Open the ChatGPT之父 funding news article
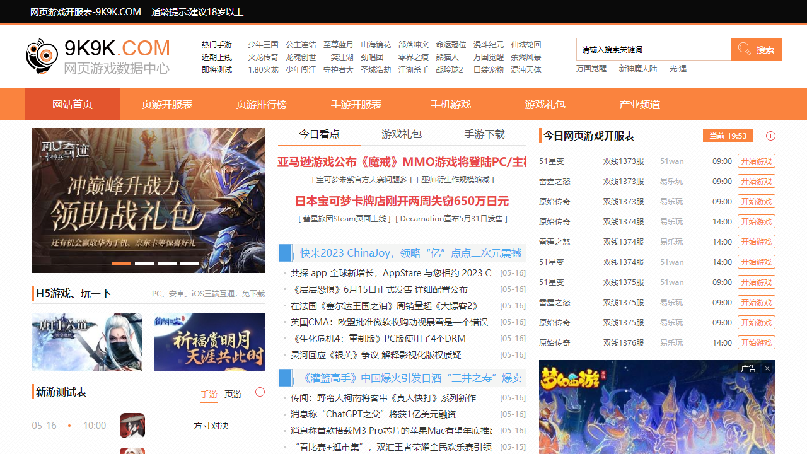The height and width of the screenshot is (454, 807). pyautogui.click(x=373, y=414)
